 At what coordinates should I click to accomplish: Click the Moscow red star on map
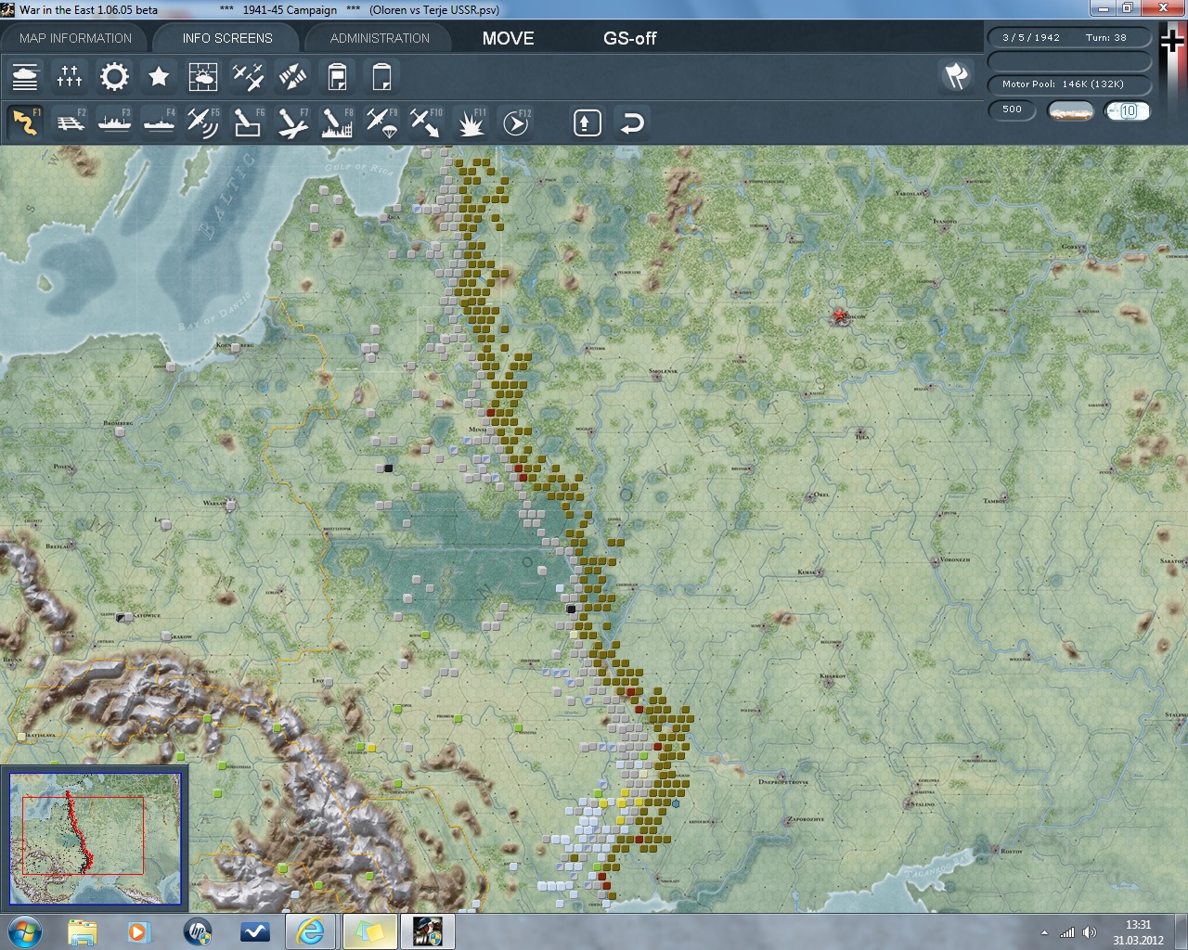tap(842, 317)
